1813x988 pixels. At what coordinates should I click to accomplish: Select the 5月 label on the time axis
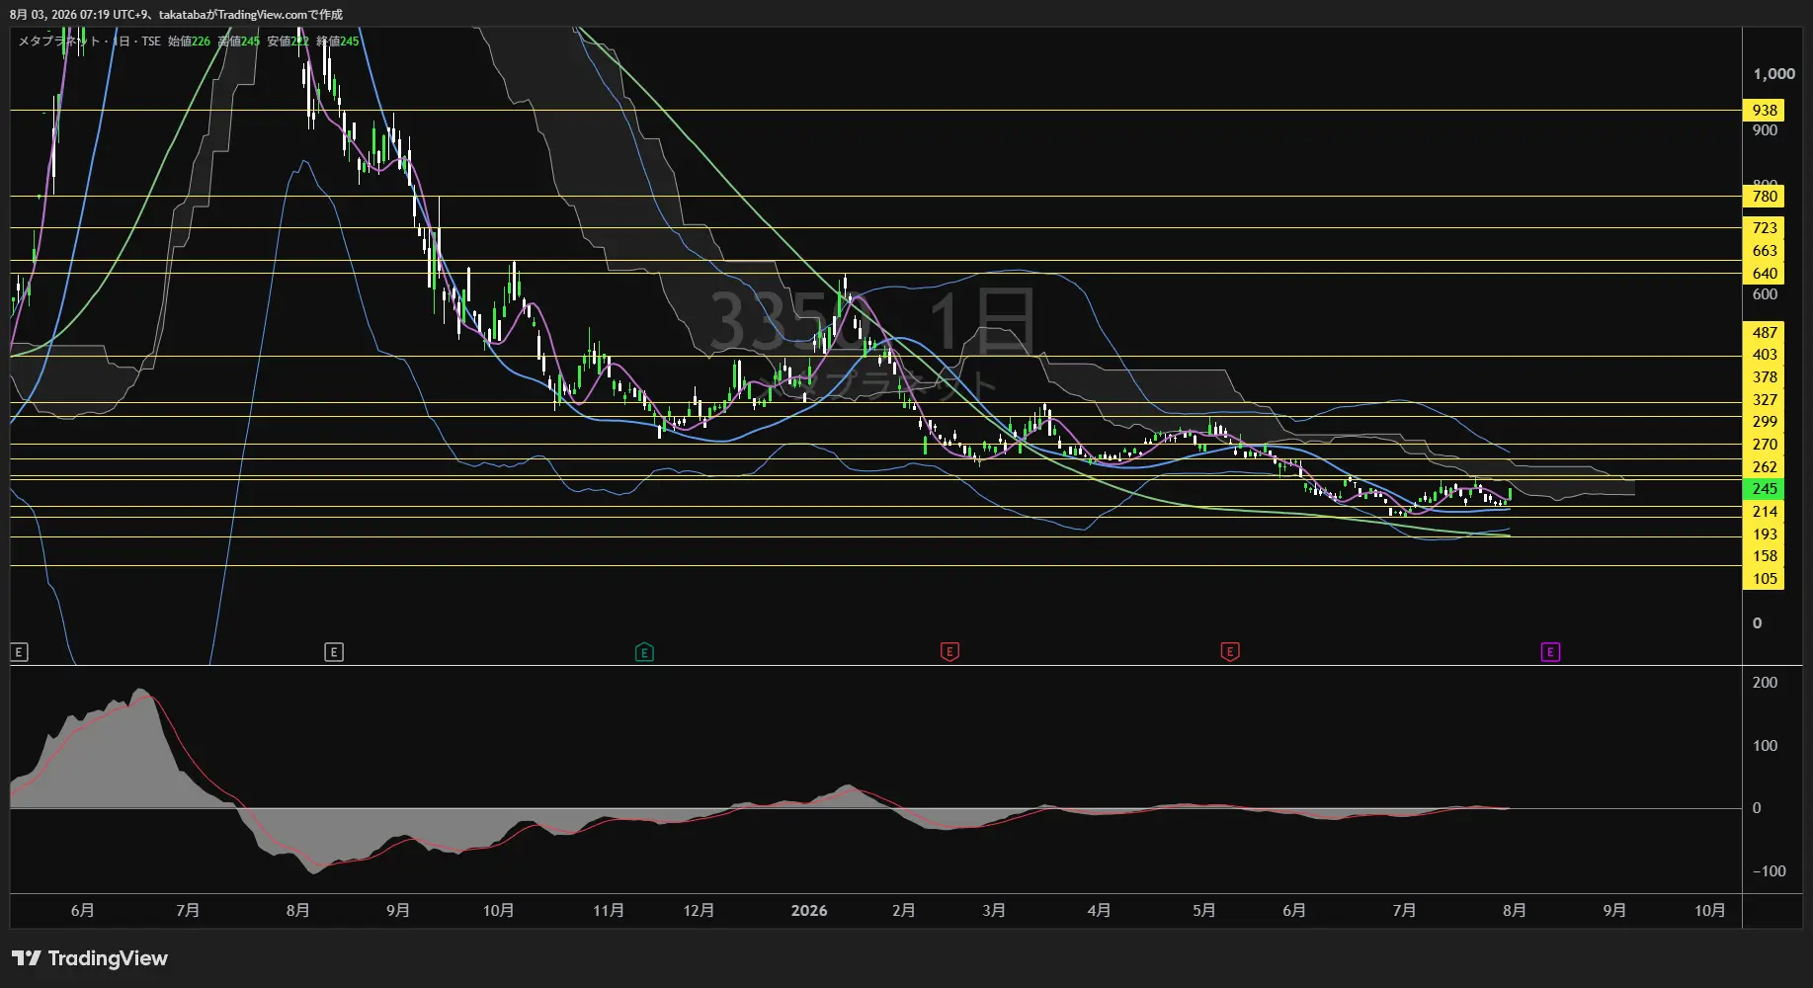point(1203,911)
